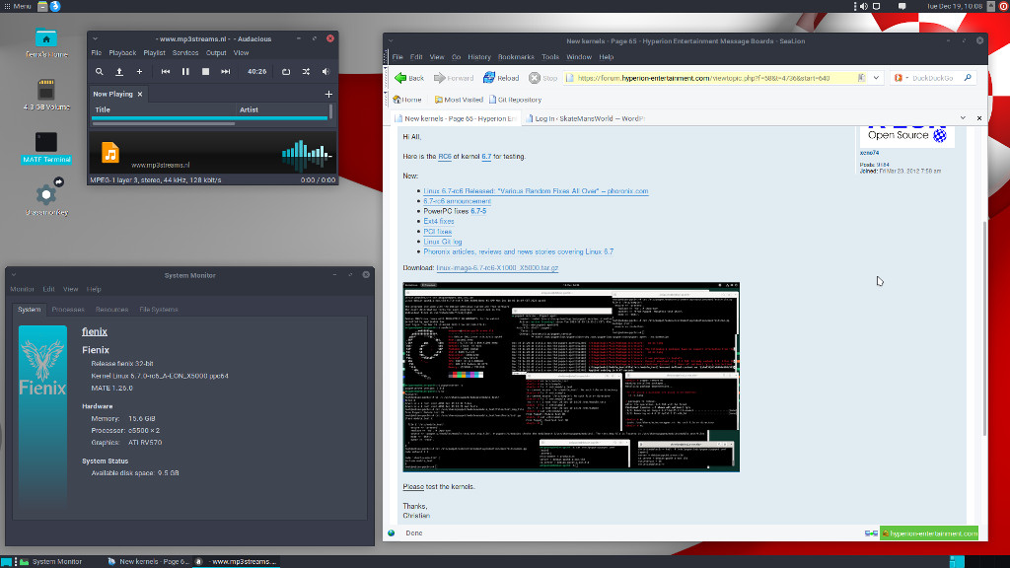
Task: Open the main Menu in top panel
Action: (18, 7)
